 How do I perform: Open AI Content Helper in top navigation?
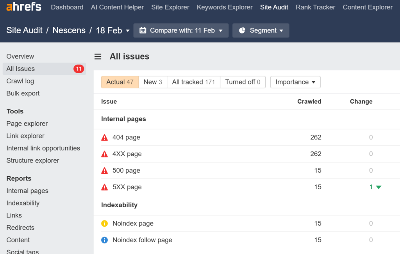click(117, 7)
